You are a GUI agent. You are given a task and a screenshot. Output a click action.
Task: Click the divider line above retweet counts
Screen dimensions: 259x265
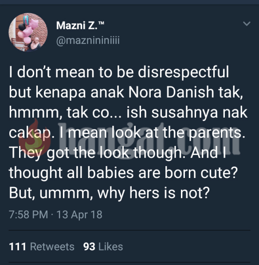pyautogui.click(x=129, y=230)
